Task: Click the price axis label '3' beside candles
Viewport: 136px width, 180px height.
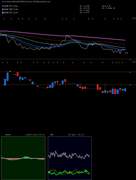Action: [x=130, y=85]
